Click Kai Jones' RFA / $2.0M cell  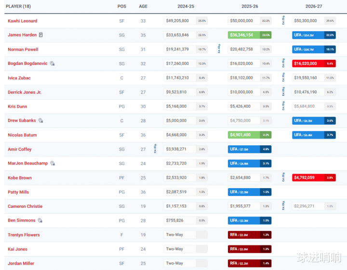250,249
